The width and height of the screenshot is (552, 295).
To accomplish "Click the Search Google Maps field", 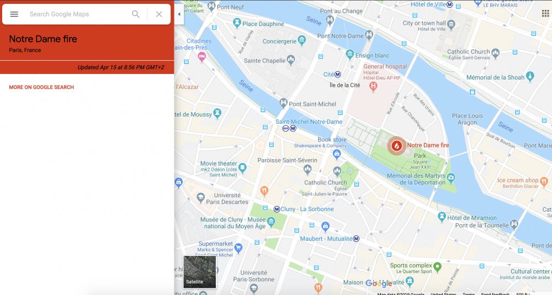I will click(x=77, y=14).
